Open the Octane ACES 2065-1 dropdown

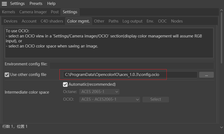(99, 92)
